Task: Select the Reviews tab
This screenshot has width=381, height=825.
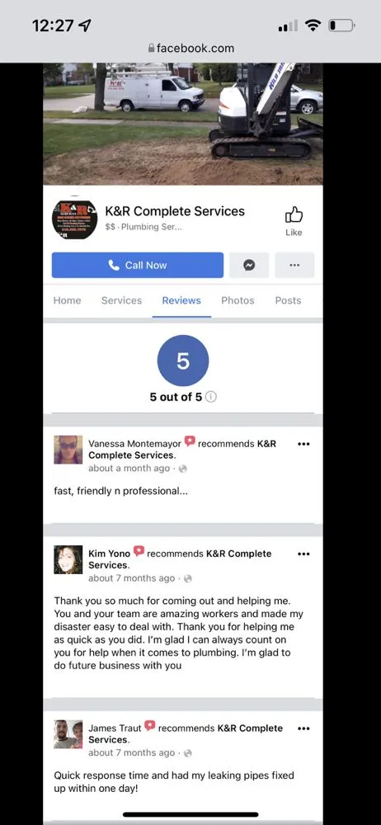Action: (181, 300)
